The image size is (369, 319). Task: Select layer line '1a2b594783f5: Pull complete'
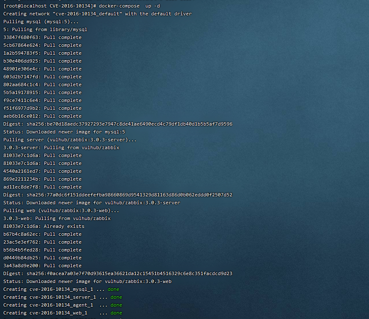click(x=42, y=53)
